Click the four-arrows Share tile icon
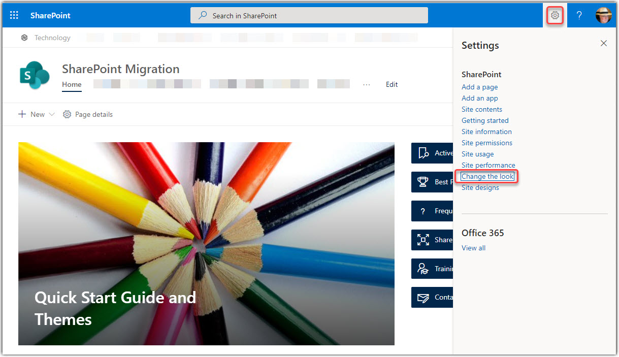The height and width of the screenshot is (357, 619). click(x=424, y=240)
